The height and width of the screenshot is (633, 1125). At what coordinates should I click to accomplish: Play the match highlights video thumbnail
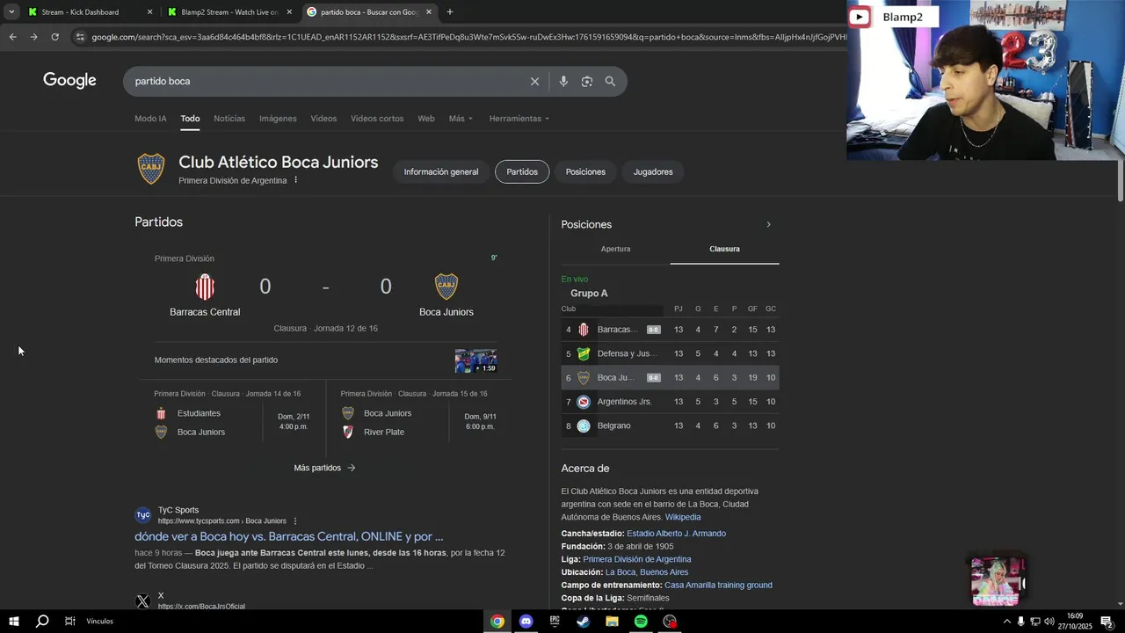click(x=475, y=360)
